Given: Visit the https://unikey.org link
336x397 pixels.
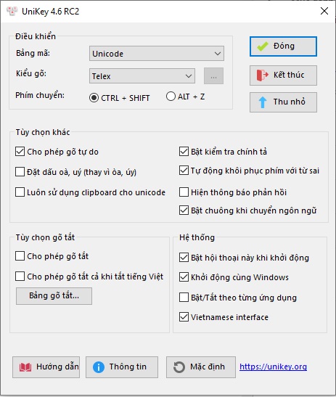Looking at the screenshot, I should coord(273,367).
